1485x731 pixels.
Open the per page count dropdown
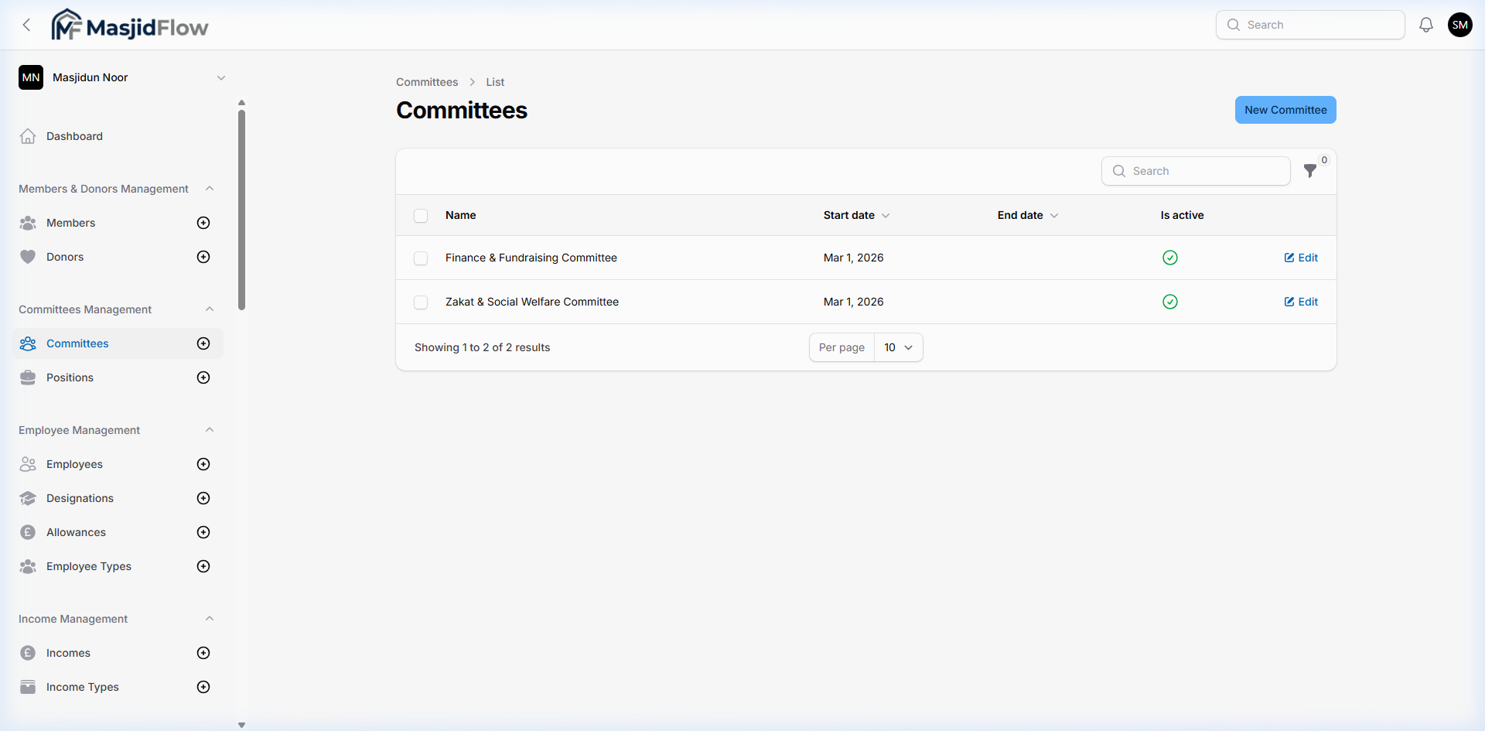point(898,347)
